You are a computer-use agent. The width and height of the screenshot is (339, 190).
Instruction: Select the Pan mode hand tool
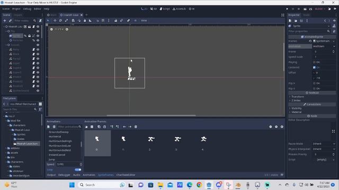click(x=85, y=21)
